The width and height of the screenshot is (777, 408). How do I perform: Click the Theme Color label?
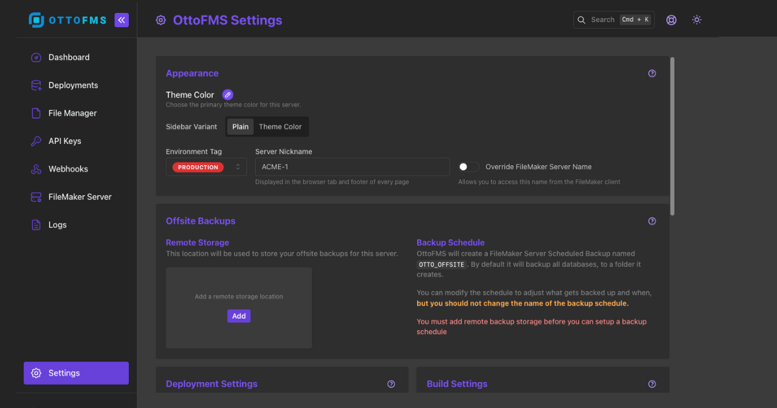click(190, 95)
